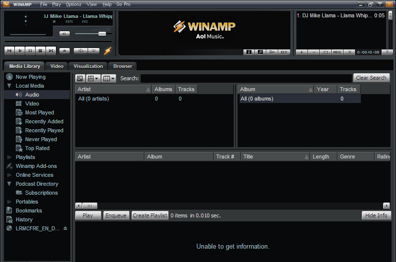The height and width of the screenshot is (262, 396).
Task: Click the Clear Search button
Action: (x=371, y=78)
